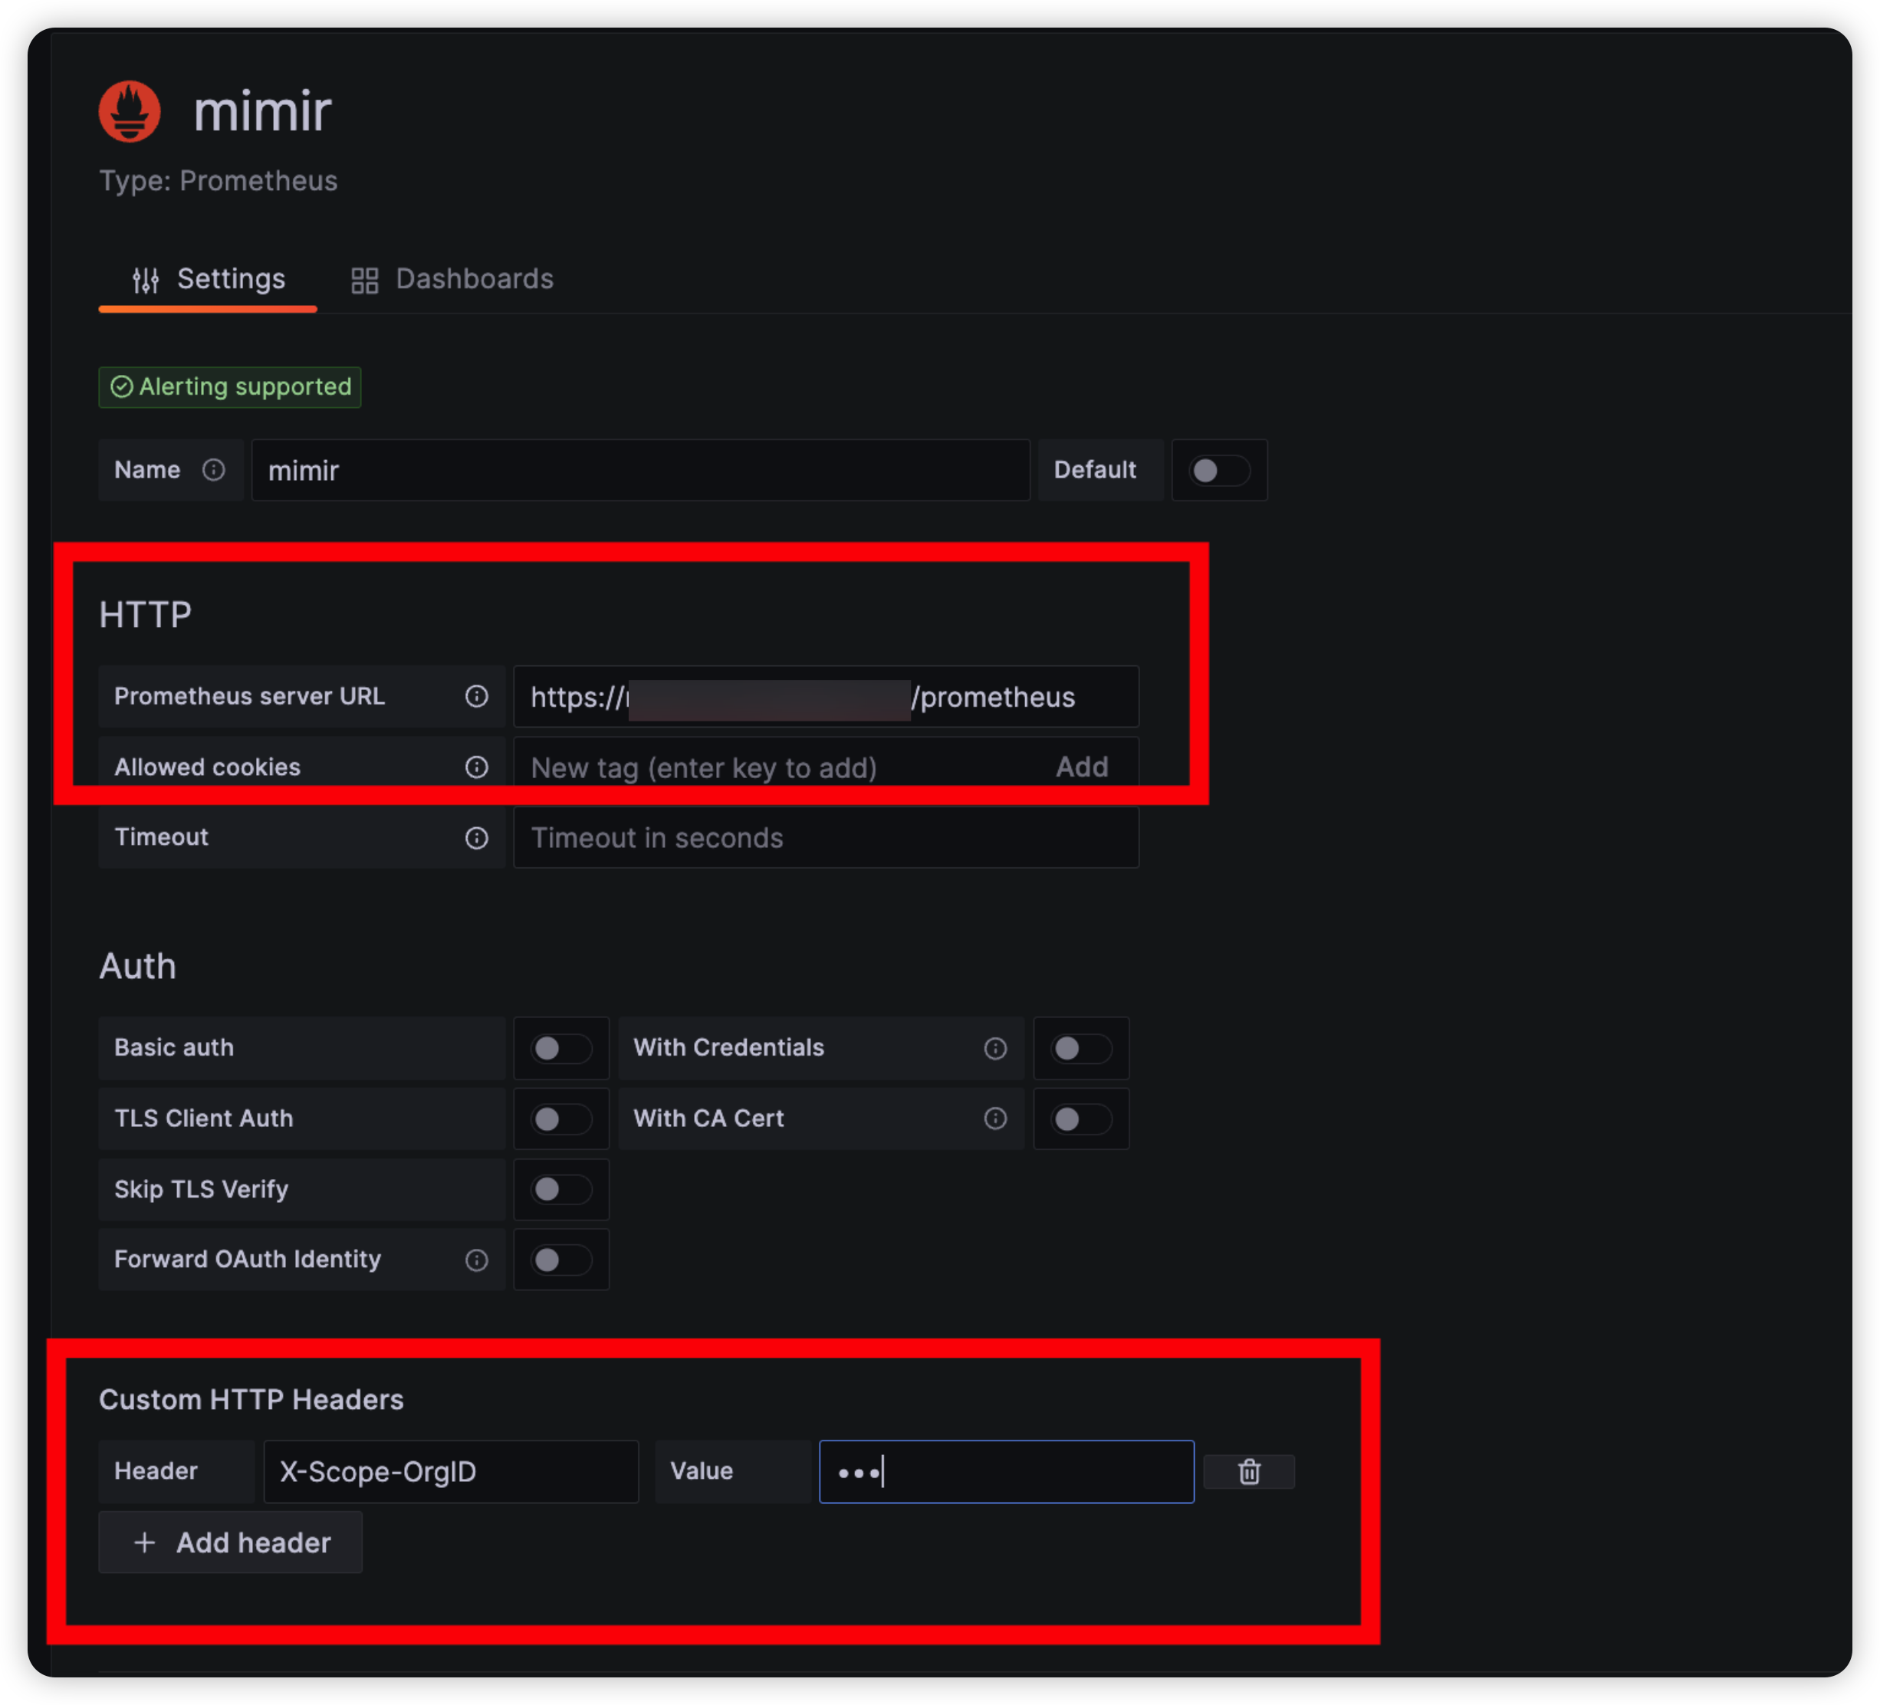
Task: Click Add in Allowed cookies field
Action: click(x=1082, y=767)
